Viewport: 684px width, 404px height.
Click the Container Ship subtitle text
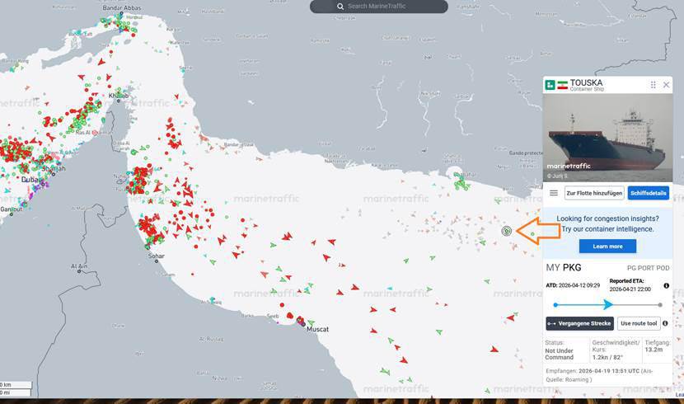587,89
